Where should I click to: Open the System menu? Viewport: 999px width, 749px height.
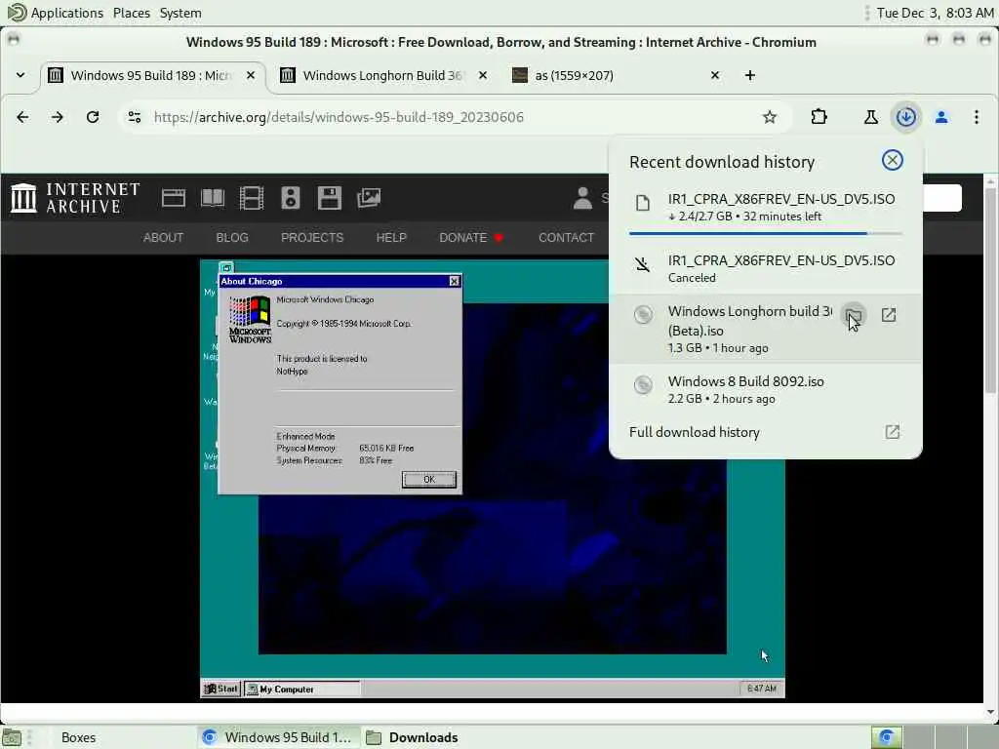180,13
